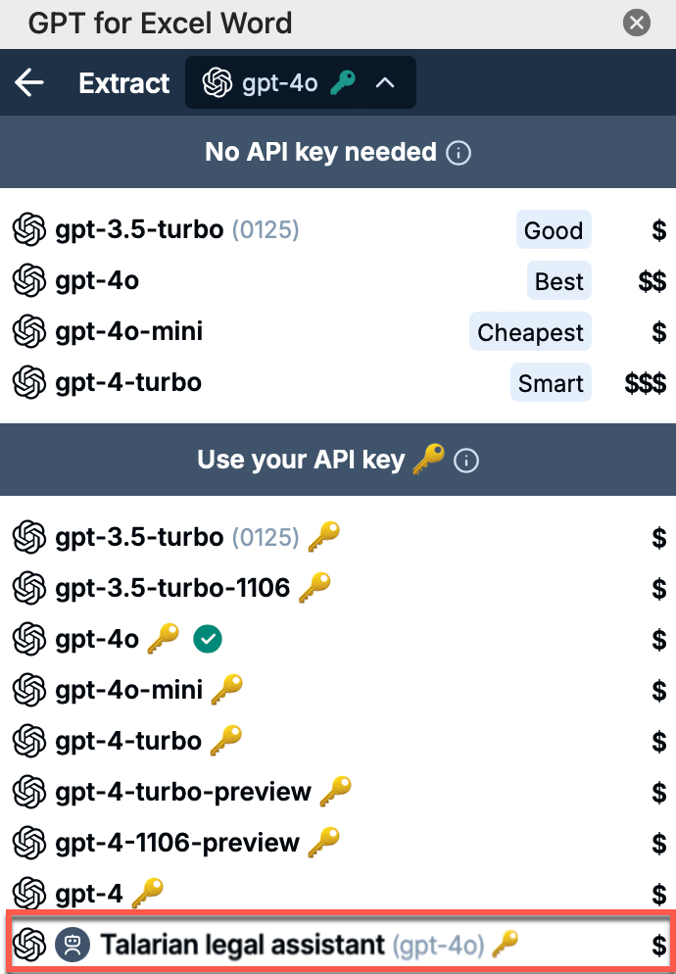Click the OpenAI logo in model selector
This screenshot has width=676, height=974.
click(x=217, y=82)
